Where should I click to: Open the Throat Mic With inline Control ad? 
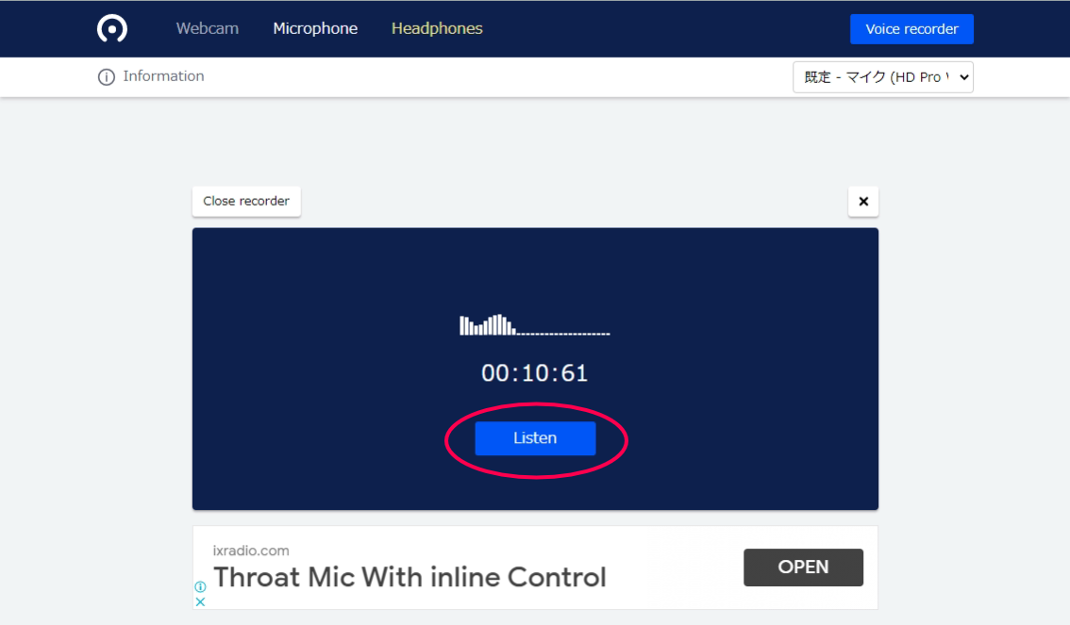[x=410, y=577]
